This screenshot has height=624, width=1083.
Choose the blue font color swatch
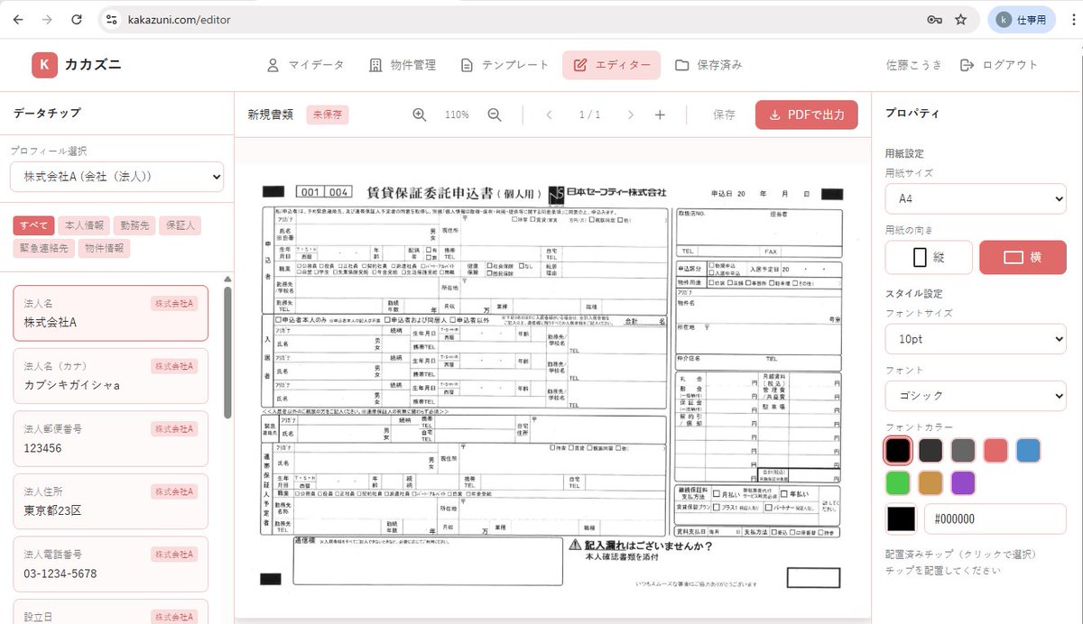click(x=1028, y=450)
